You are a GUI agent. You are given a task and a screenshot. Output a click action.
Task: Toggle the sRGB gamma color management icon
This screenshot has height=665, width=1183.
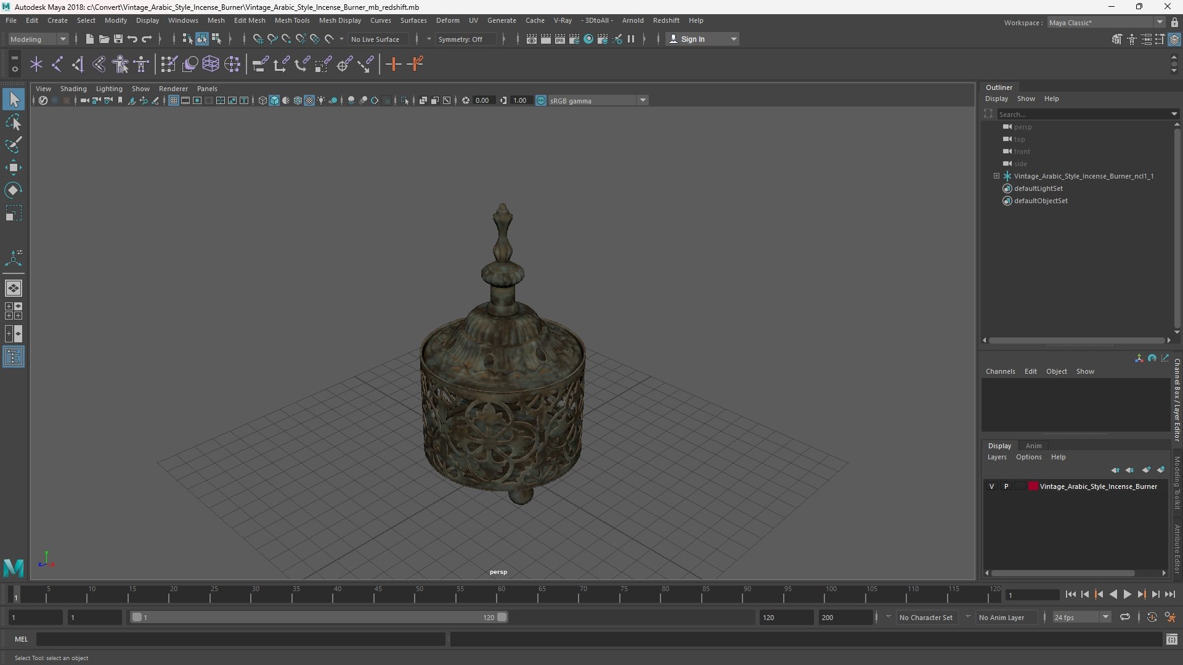pos(541,100)
